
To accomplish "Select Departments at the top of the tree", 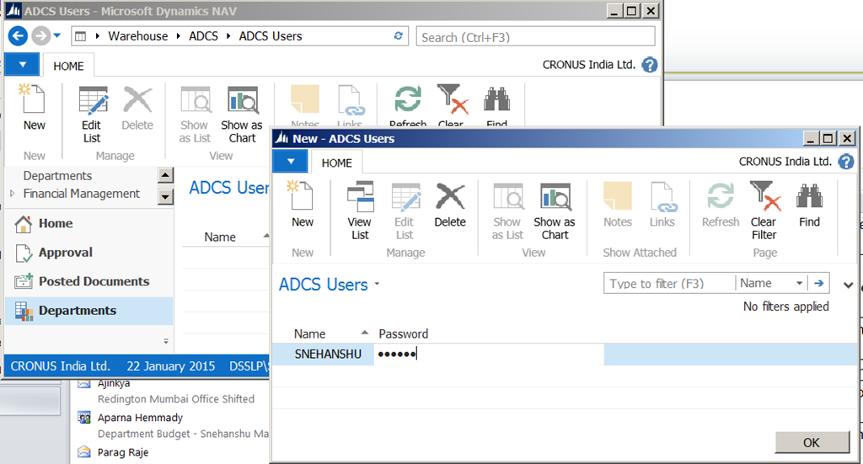I will (x=57, y=176).
